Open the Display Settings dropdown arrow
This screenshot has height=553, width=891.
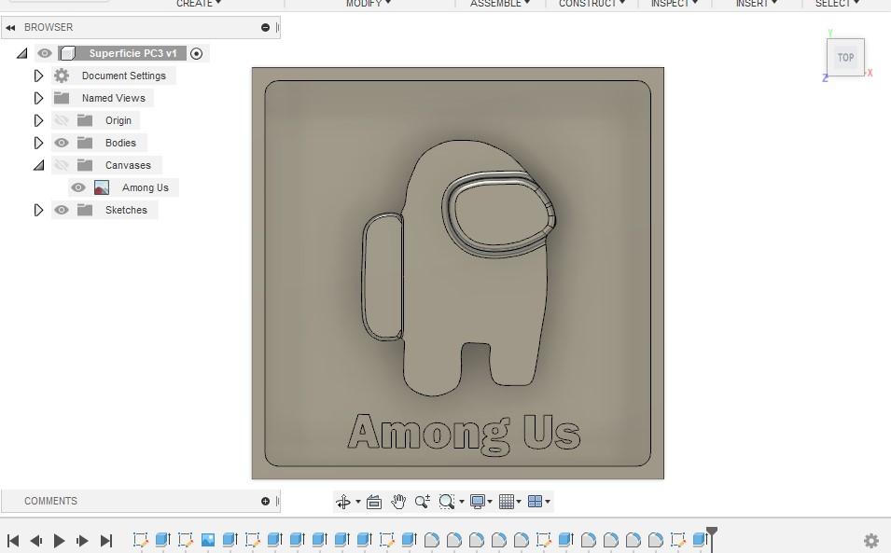click(490, 502)
